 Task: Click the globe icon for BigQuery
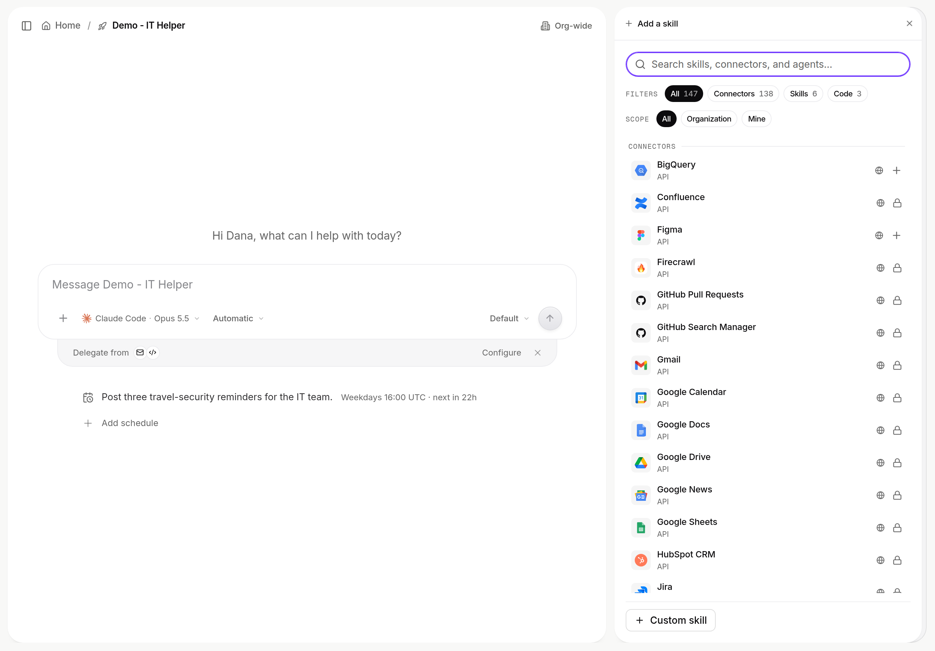tap(879, 170)
